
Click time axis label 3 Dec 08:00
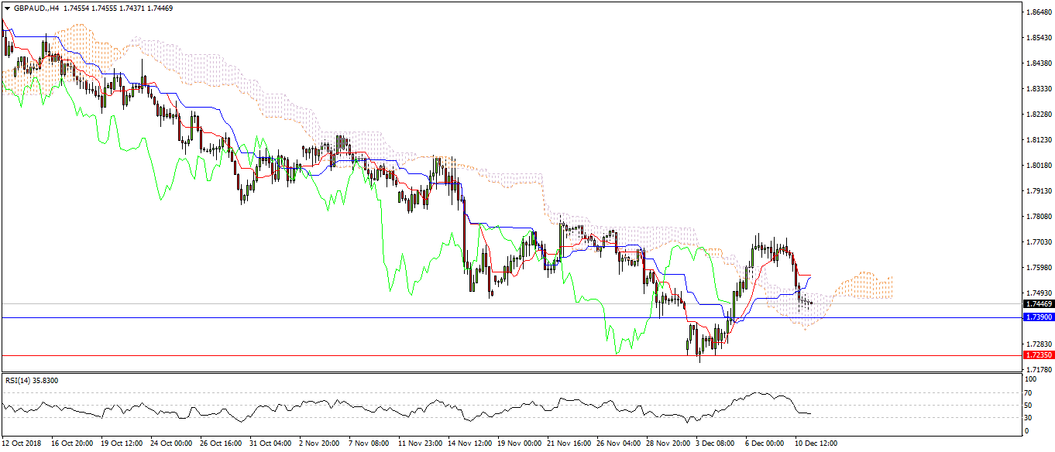(717, 444)
